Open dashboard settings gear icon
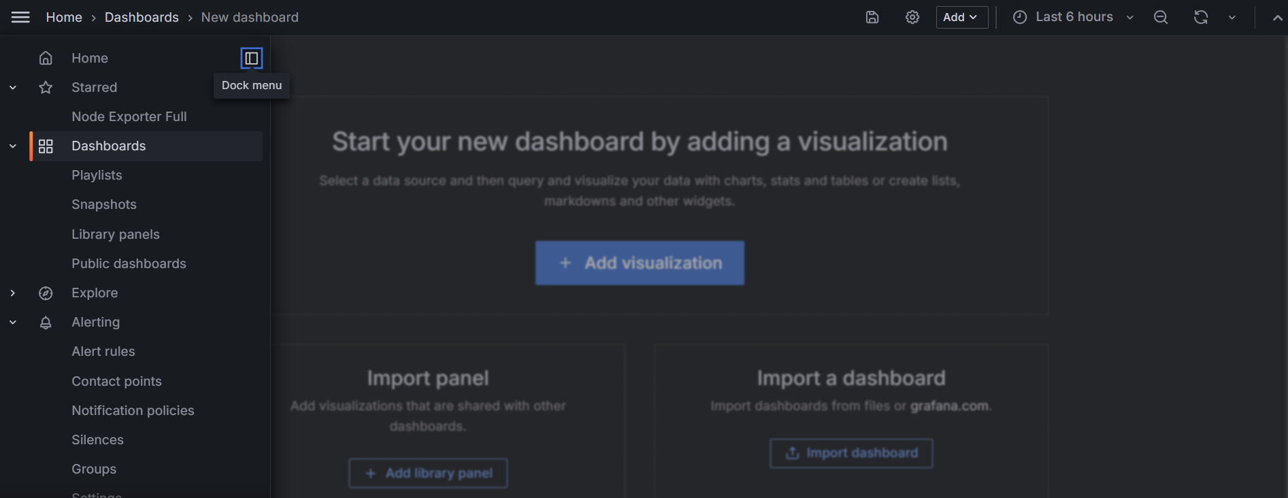This screenshot has height=498, width=1288. coord(912,17)
